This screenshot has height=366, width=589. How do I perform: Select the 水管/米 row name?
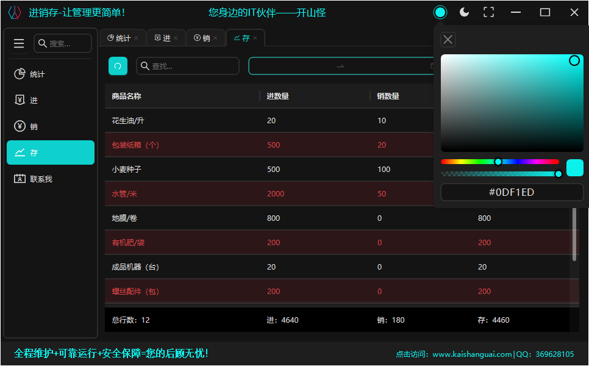pyautogui.click(x=124, y=194)
